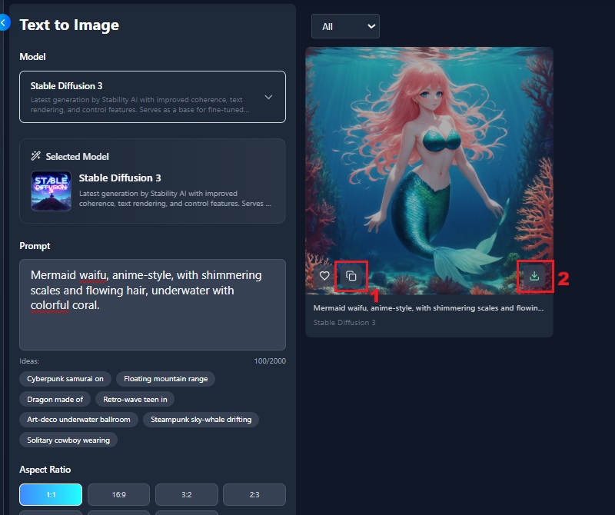Click the magic wand Selected Model icon
The height and width of the screenshot is (515, 615).
point(35,156)
